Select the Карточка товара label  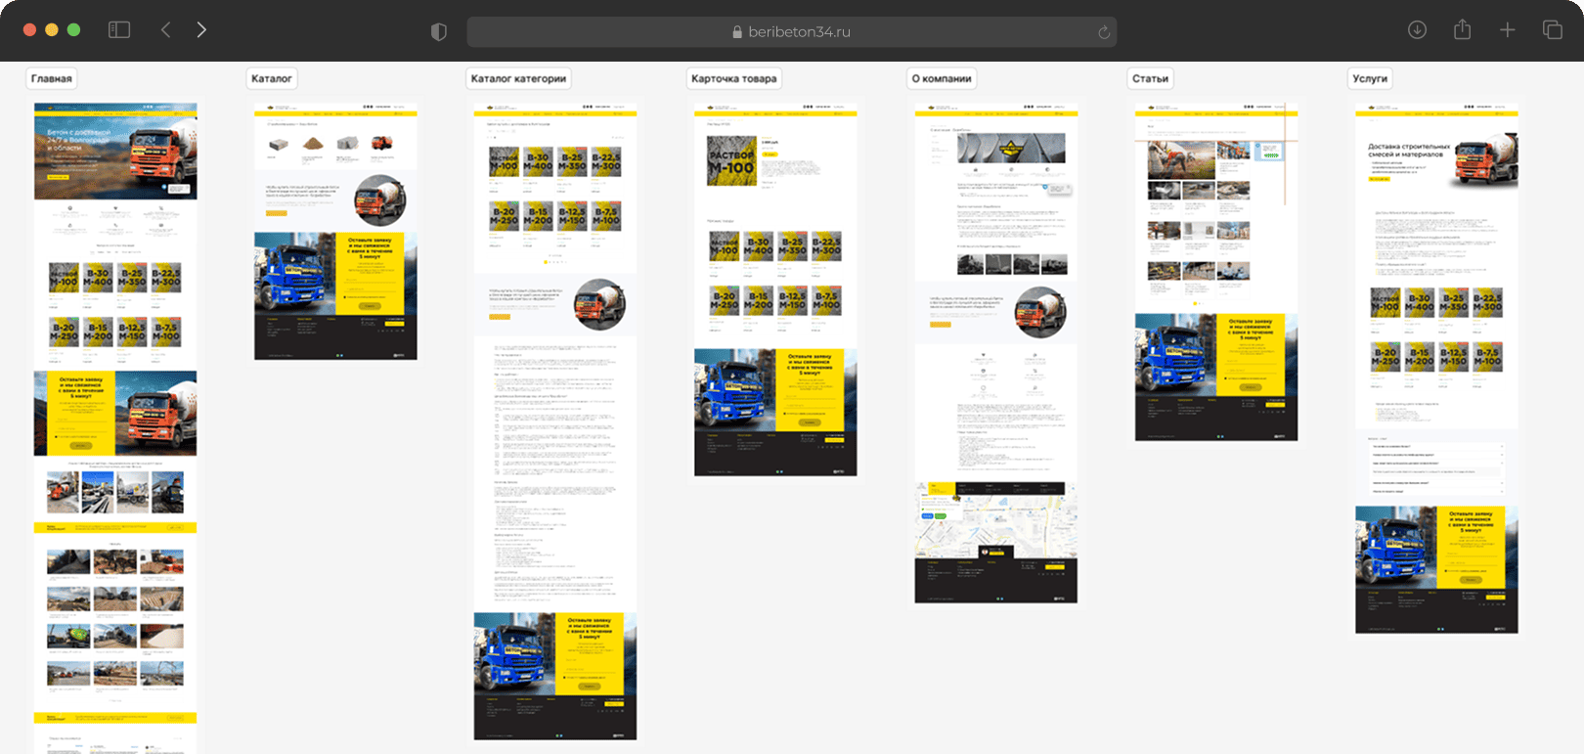point(734,78)
